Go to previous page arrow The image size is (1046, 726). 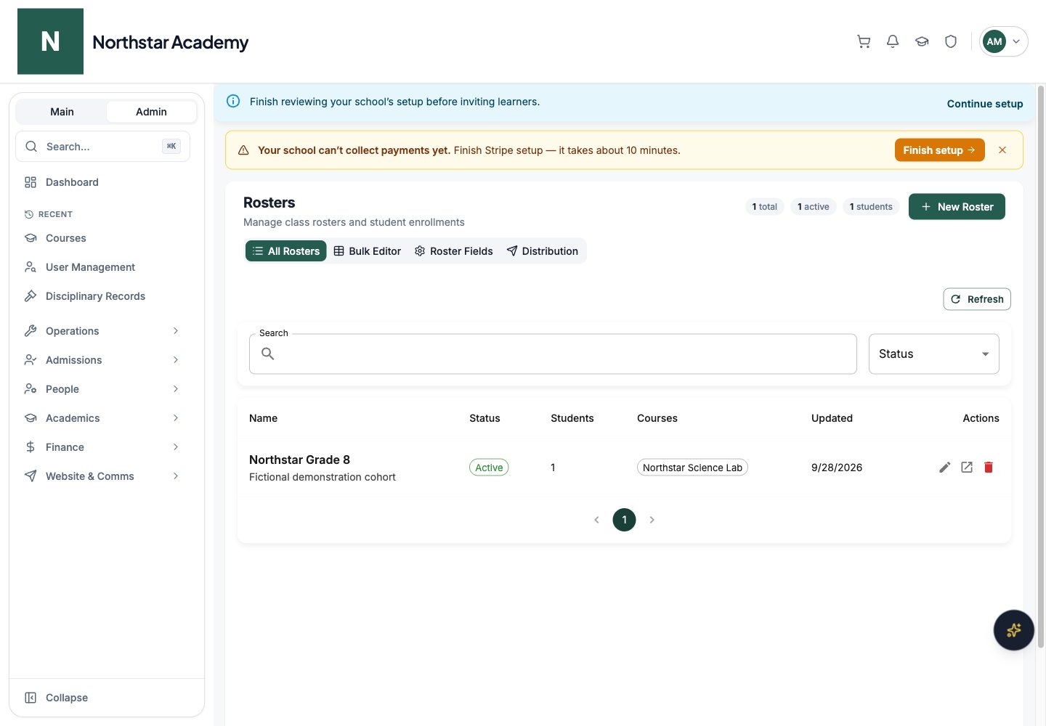596,520
